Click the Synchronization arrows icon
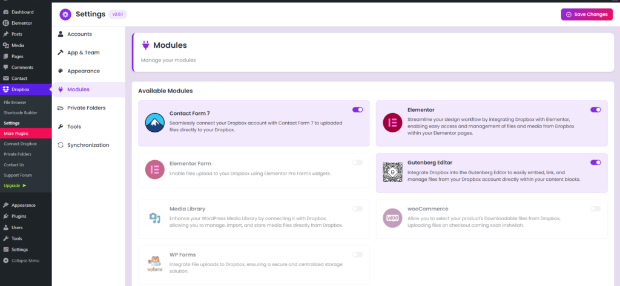Image resolution: width=620 pixels, height=286 pixels. pos(61,145)
